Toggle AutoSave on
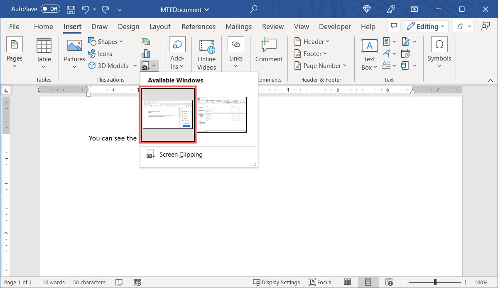The height and width of the screenshot is (288, 498). tap(51, 9)
